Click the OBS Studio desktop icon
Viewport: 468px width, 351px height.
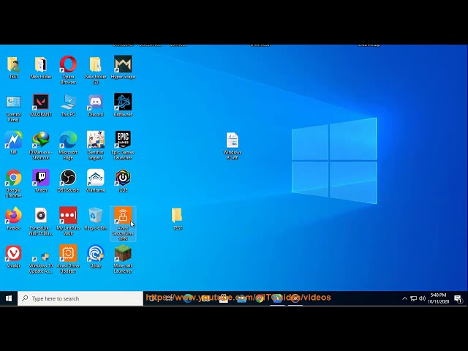tap(68, 178)
